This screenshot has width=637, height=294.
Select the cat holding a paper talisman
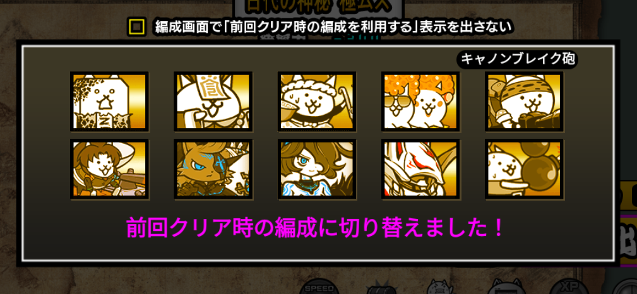coord(213,102)
